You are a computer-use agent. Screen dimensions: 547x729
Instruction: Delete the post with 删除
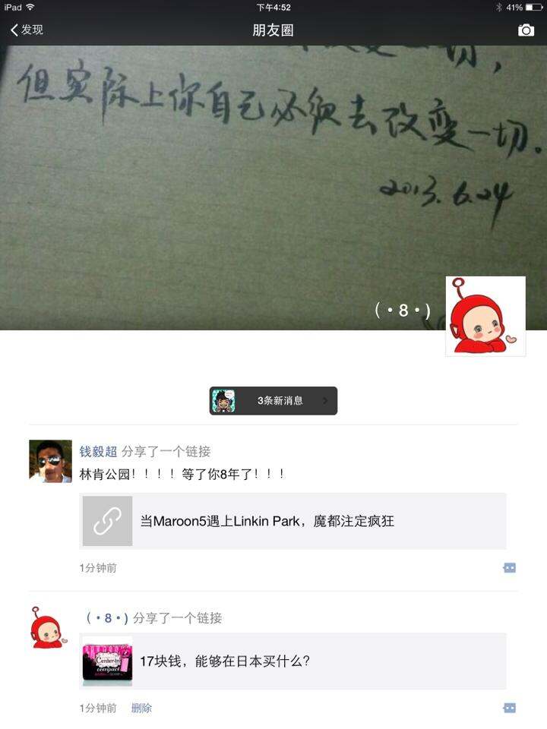(x=141, y=708)
